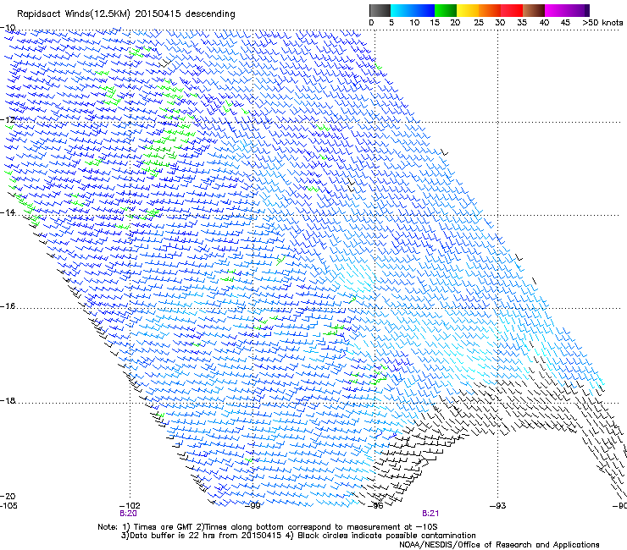Image resolution: width=627 pixels, height=550 pixels.
Task: Click the latitude axis label -14
Action: [x=8, y=212]
